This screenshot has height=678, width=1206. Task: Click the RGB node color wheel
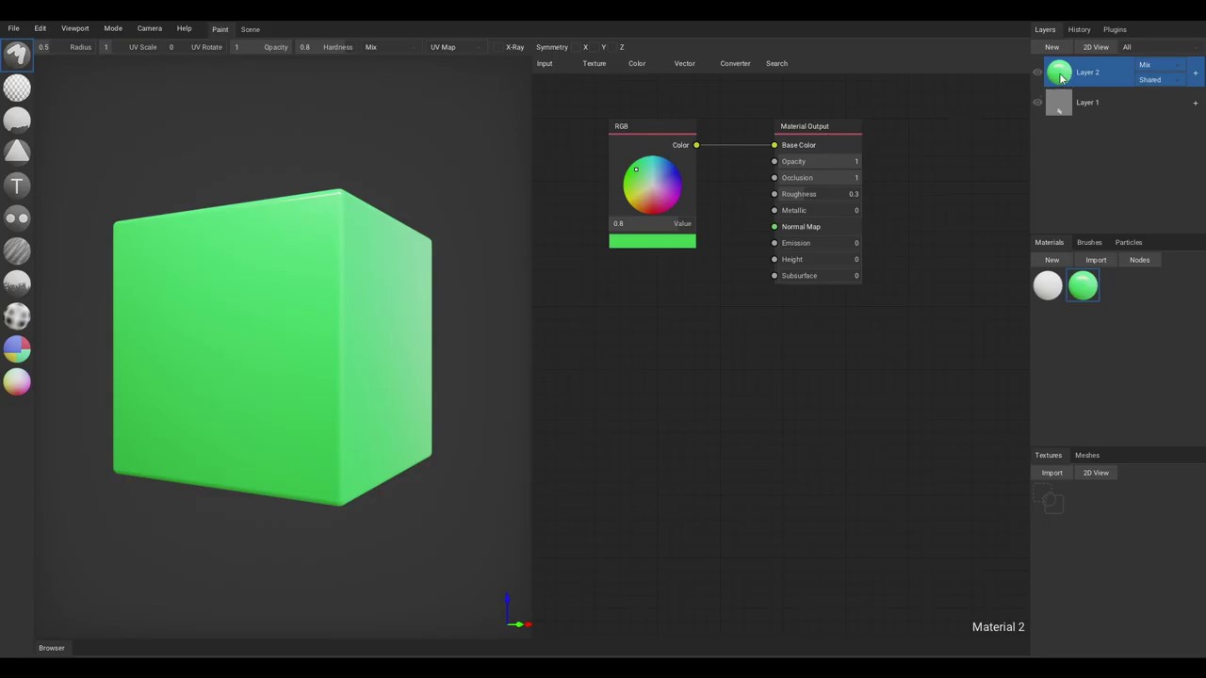click(652, 185)
